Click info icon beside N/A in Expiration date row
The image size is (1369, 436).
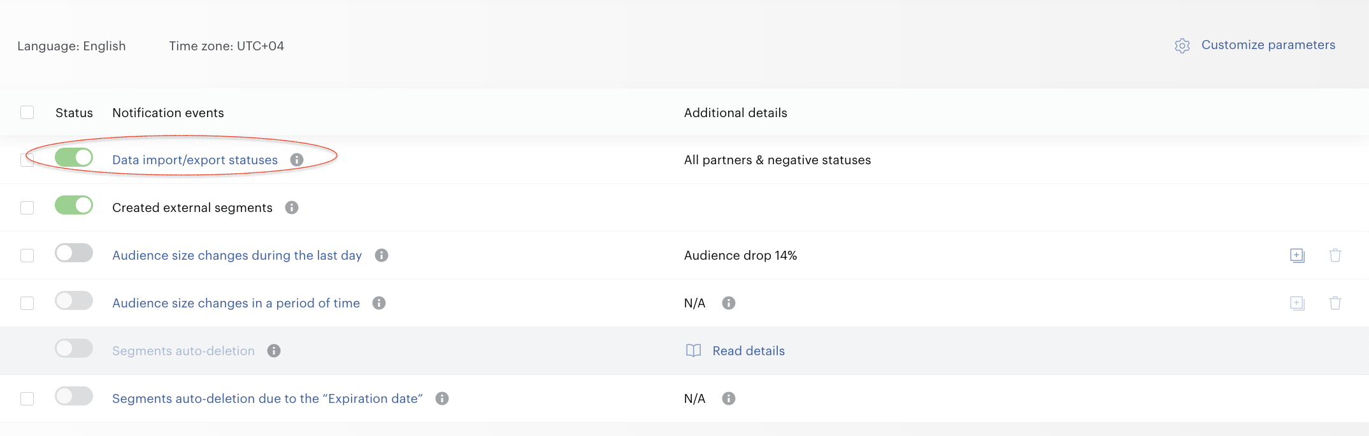coord(729,398)
